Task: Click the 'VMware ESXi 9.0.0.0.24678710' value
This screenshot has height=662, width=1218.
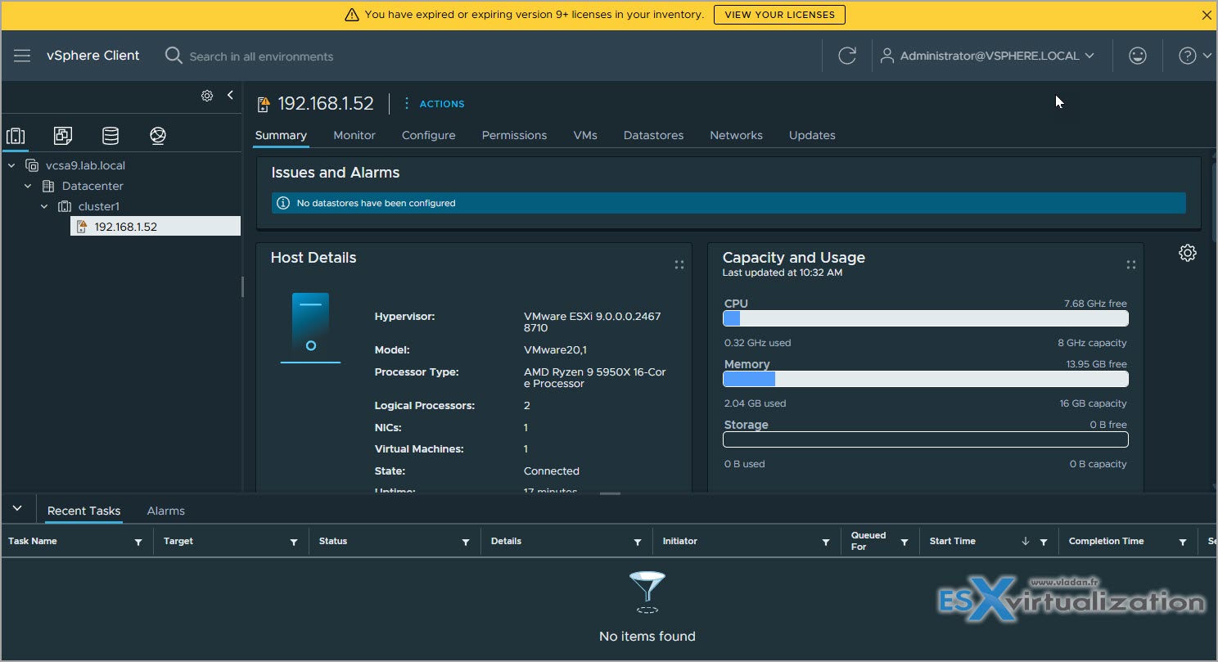Action: point(593,322)
